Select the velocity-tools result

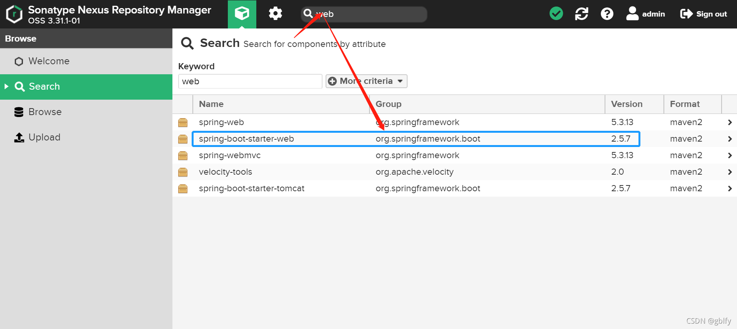click(x=455, y=172)
